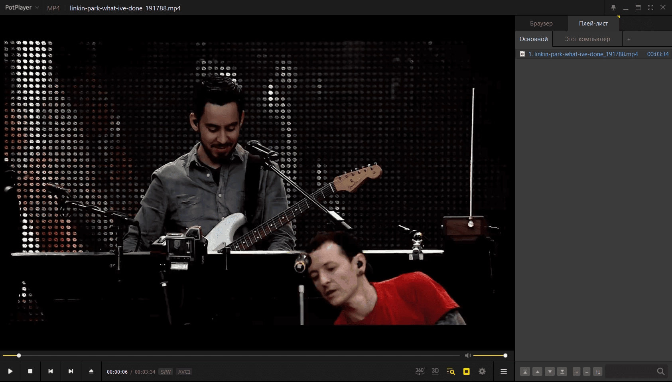
Task: Open file with the eject icon
Action: [x=91, y=371]
